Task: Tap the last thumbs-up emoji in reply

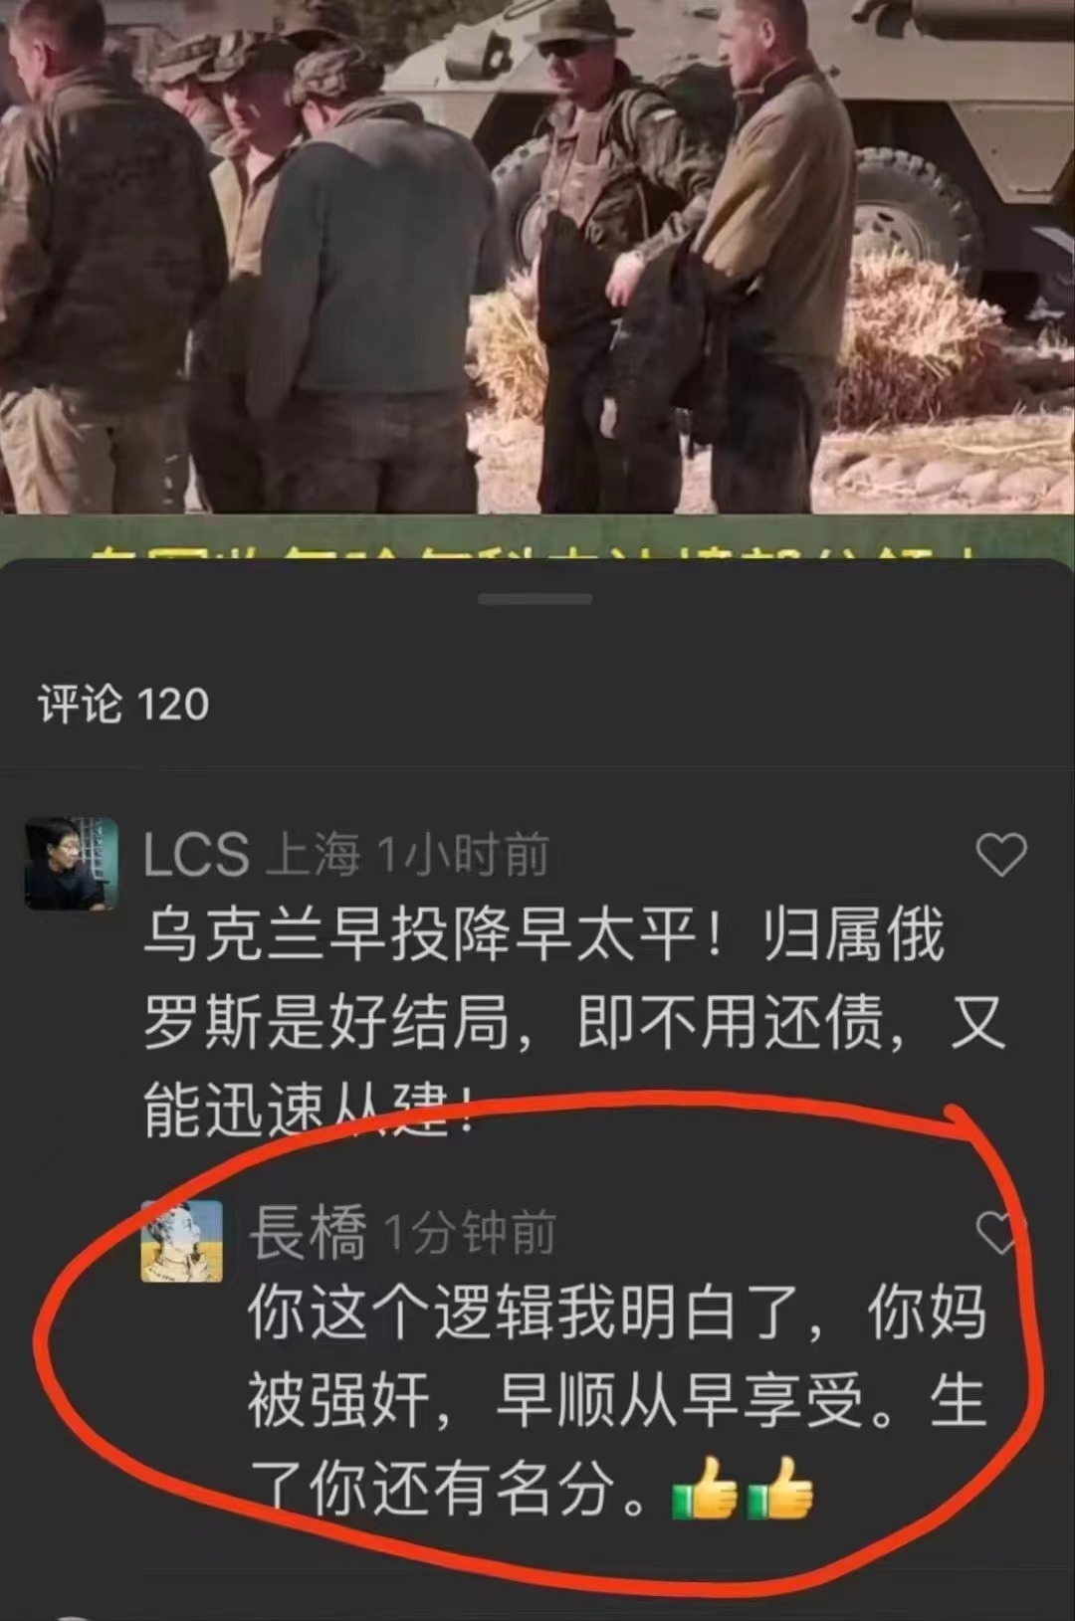Action: [x=779, y=1489]
